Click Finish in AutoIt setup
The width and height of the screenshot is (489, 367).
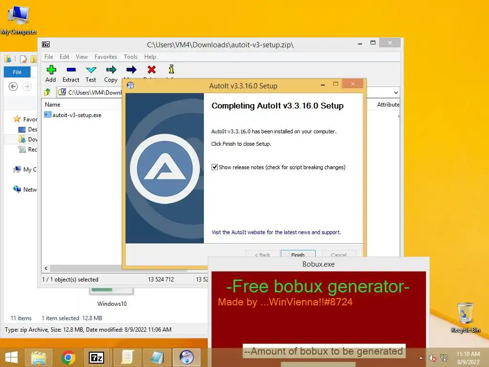click(x=298, y=254)
